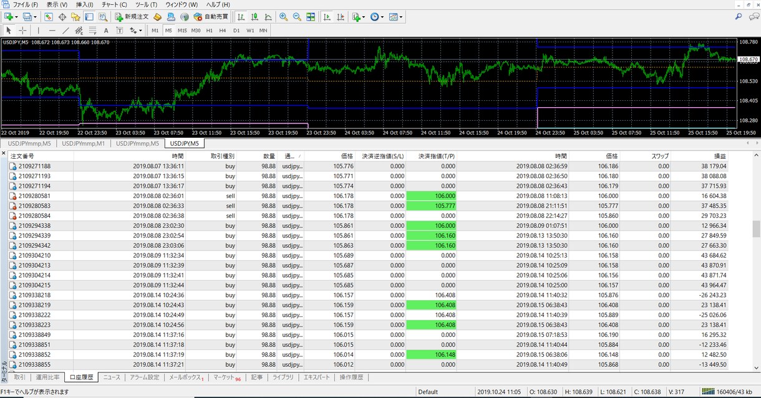Select the trendline drawing tool

coord(65,30)
